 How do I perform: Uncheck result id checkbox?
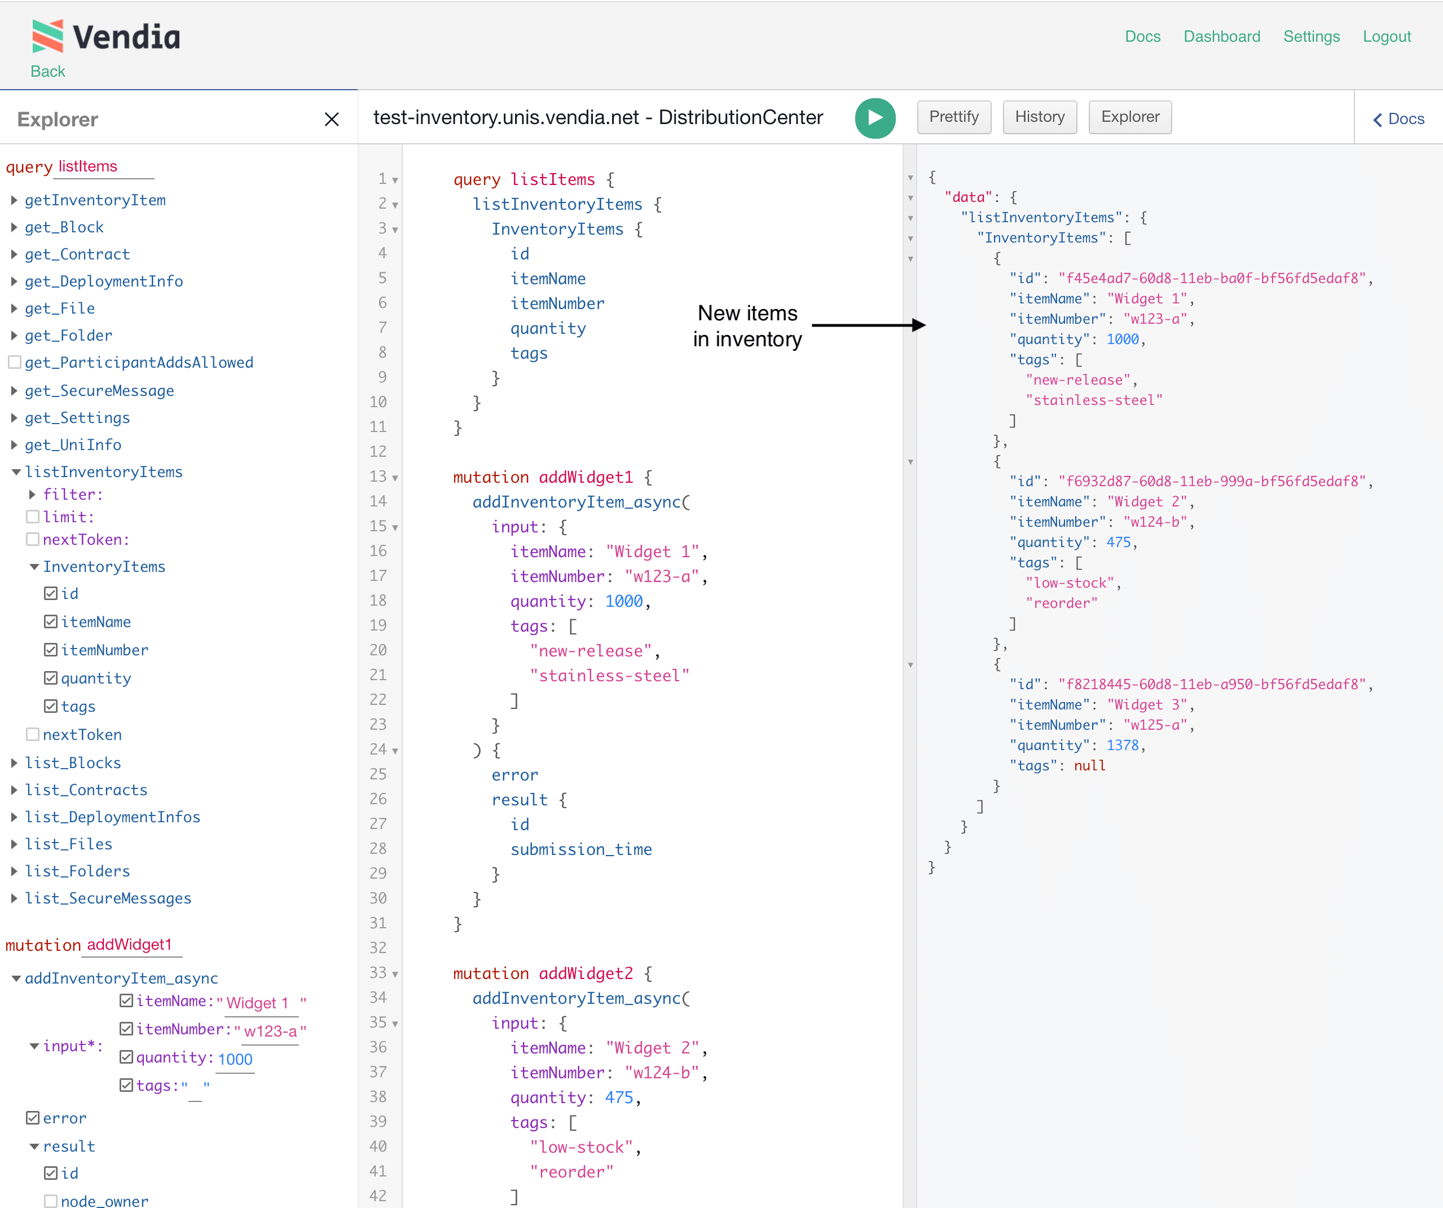click(51, 1174)
